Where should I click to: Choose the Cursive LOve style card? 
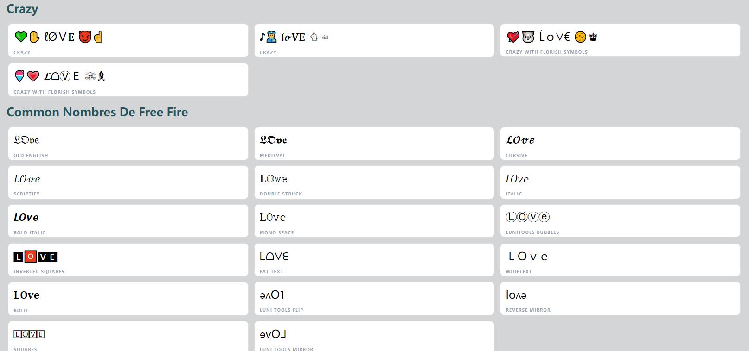coord(620,144)
